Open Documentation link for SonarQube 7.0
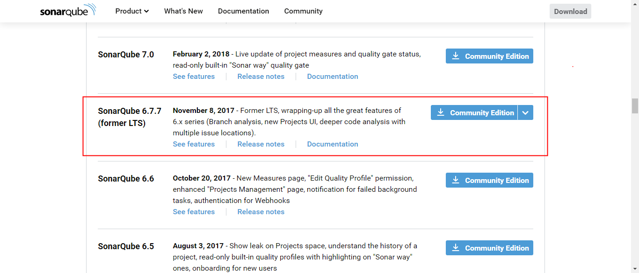This screenshot has width=639, height=273. click(x=332, y=77)
